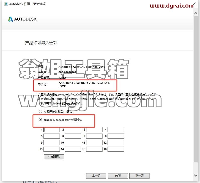Screen dimensions: 200x183
Task: Click activation code field 6
Action: 73,136
